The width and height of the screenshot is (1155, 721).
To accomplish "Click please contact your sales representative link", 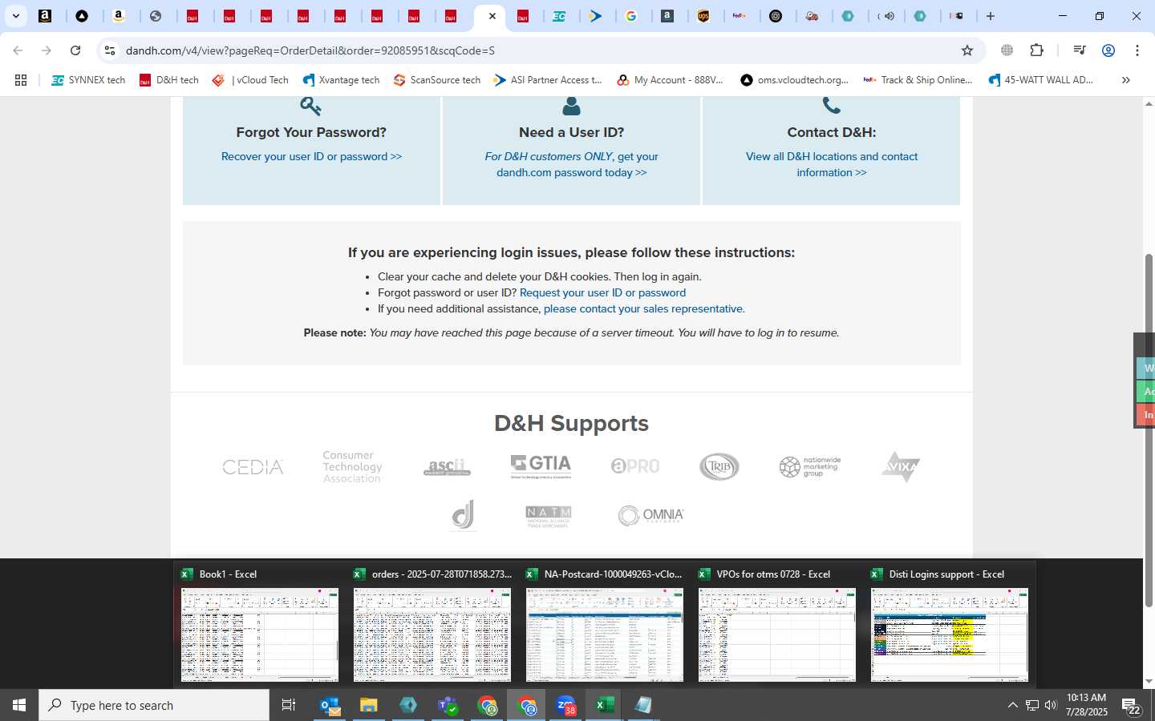I will click(x=643, y=308).
